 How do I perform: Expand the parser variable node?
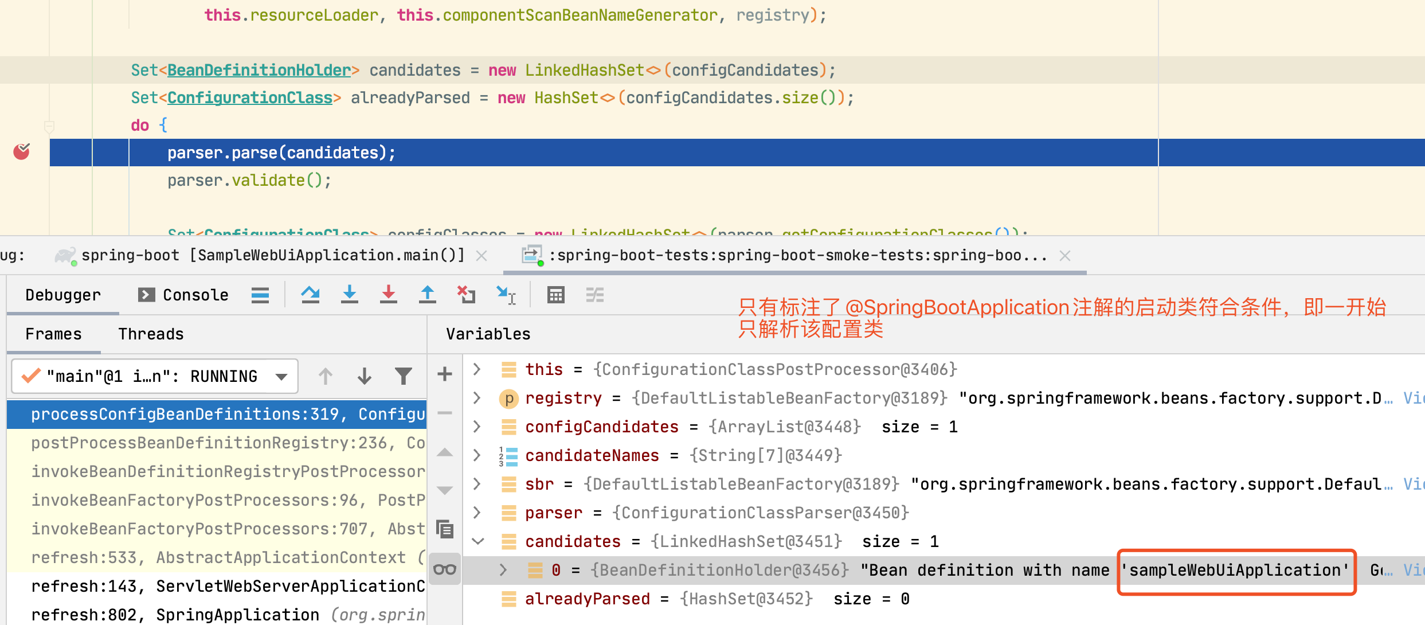477,512
